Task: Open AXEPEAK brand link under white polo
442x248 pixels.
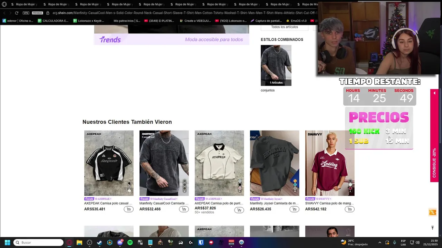Action: 214,199
